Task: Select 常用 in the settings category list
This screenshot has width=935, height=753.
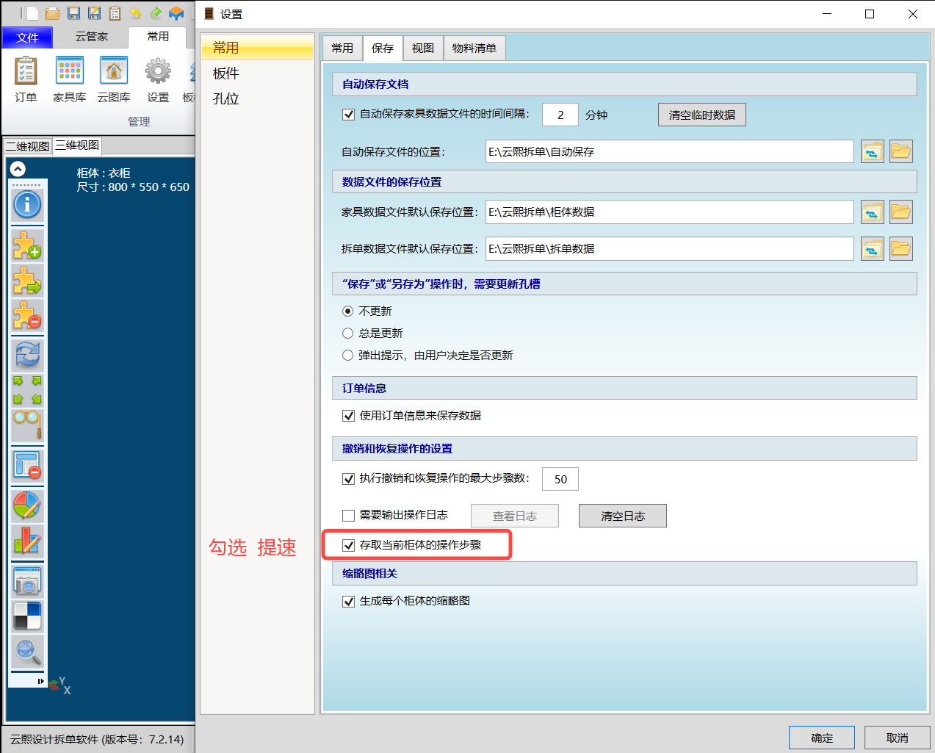Action: 258,48
